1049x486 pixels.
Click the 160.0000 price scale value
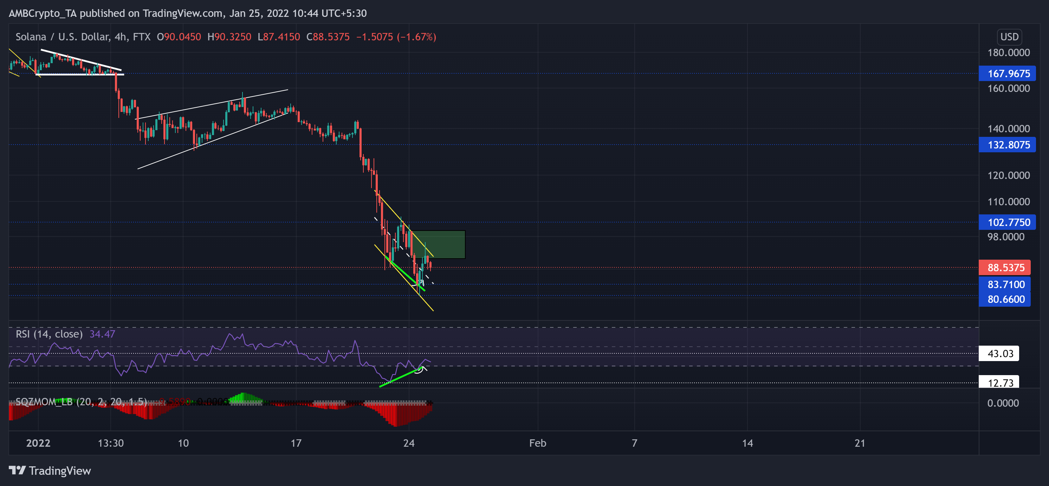coord(1008,88)
